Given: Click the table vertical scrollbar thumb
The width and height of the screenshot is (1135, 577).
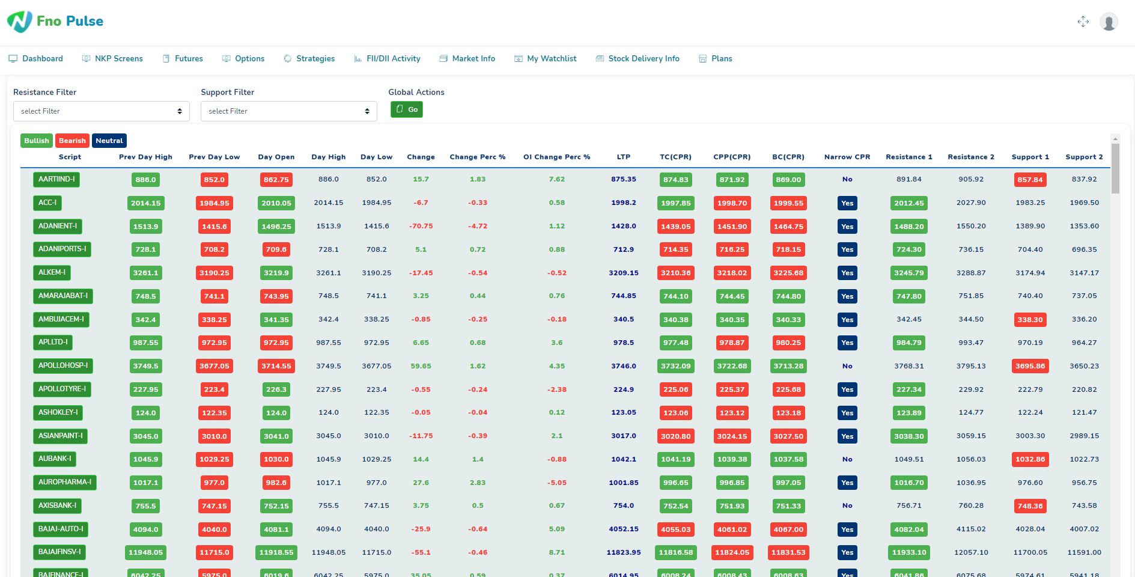Looking at the screenshot, I should coord(1115,168).
